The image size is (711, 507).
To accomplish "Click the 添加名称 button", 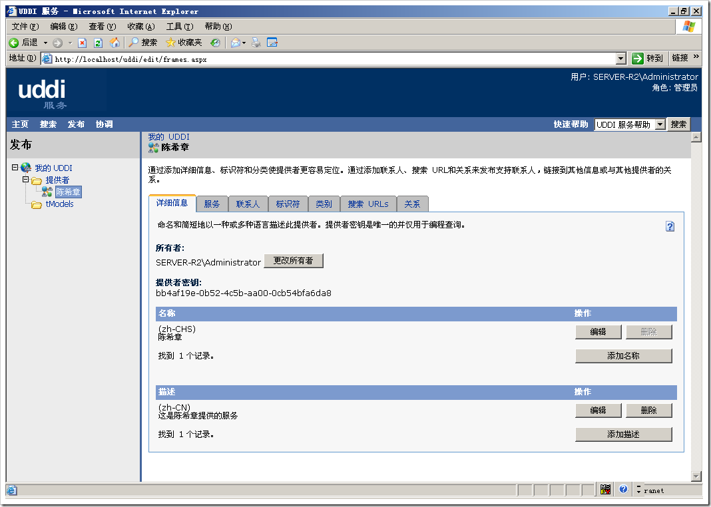I will [624, 356].
